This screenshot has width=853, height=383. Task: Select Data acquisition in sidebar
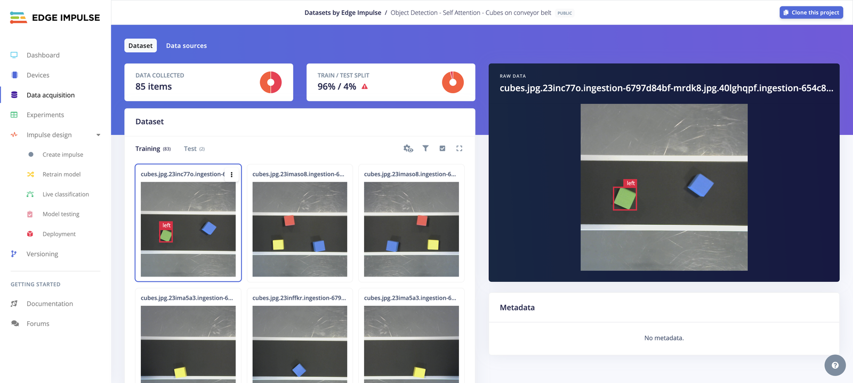(x=51, y=95)
